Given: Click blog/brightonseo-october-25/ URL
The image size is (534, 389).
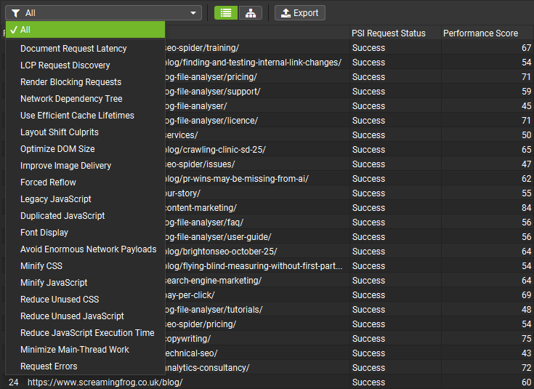Looking at the screenshot, I should (257, 252).
